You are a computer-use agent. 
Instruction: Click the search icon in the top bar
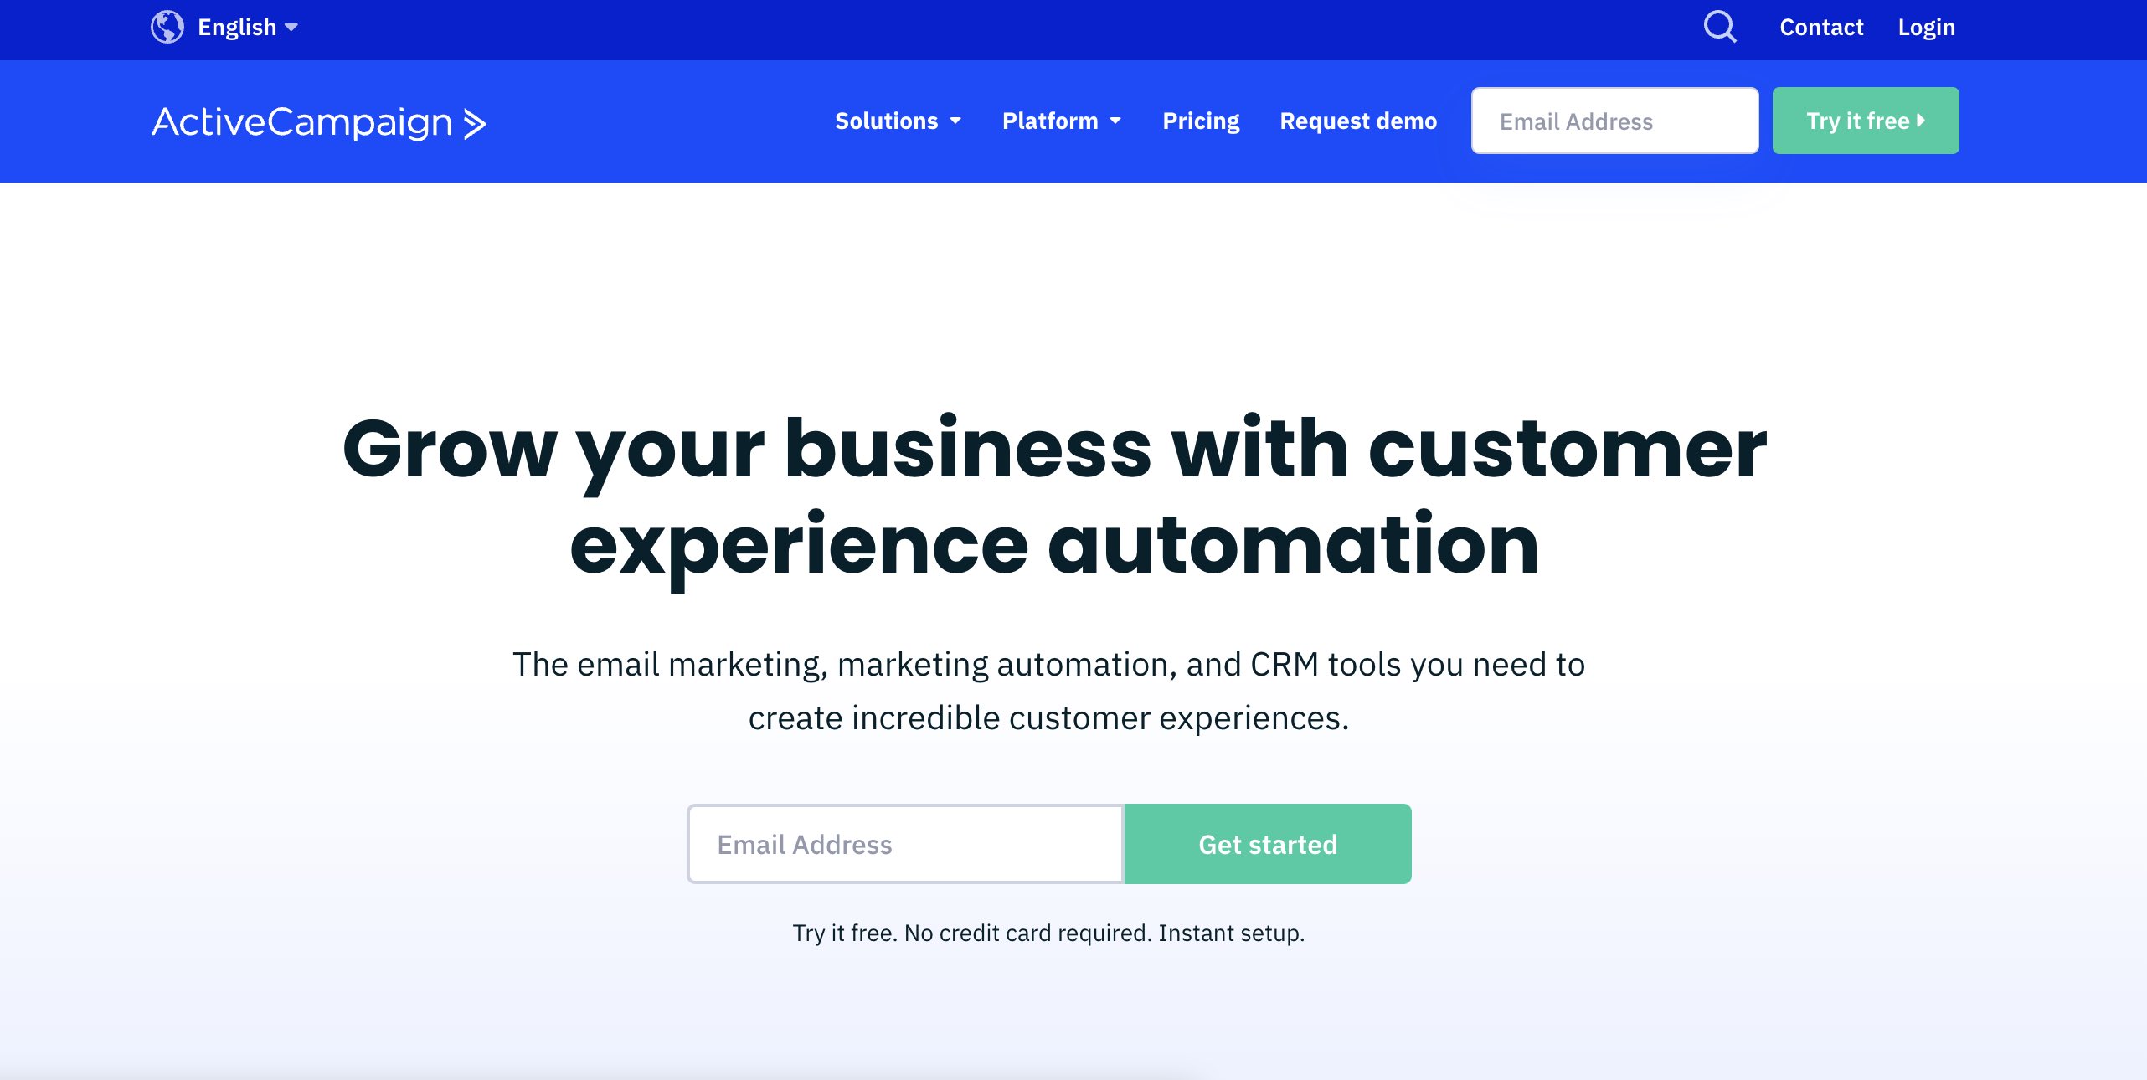point(1720,28)
